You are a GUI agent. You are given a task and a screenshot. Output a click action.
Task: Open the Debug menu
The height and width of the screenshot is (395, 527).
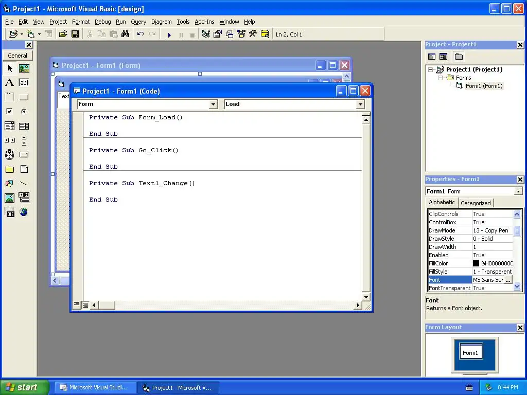pyautogui.click(x=102, y=22)
